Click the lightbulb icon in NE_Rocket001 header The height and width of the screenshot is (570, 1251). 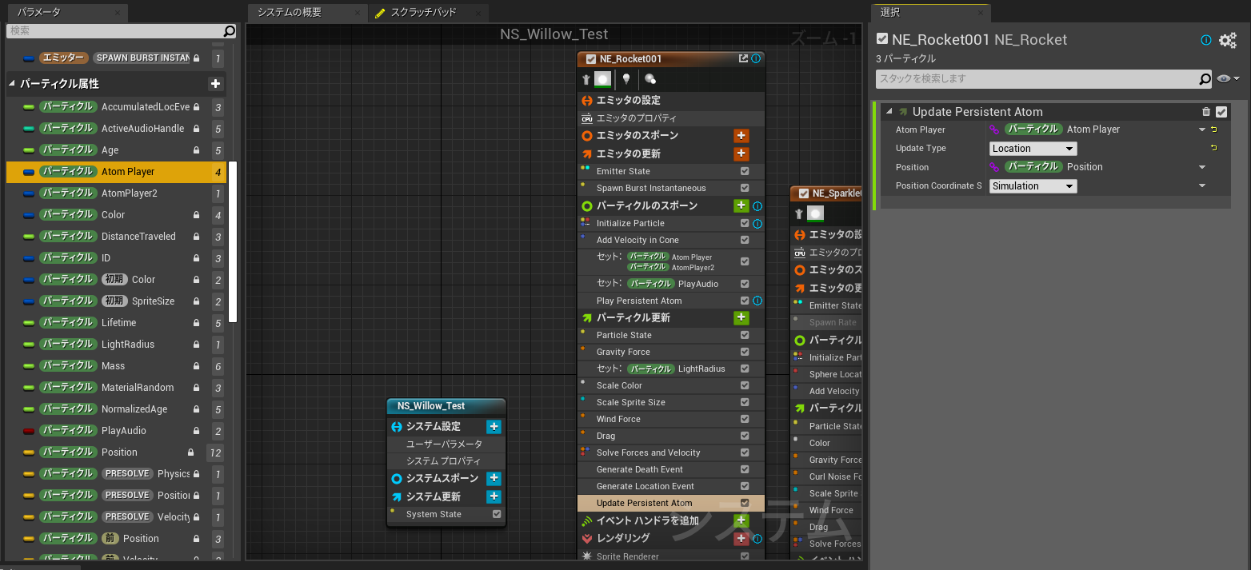(x=626, y=79)
